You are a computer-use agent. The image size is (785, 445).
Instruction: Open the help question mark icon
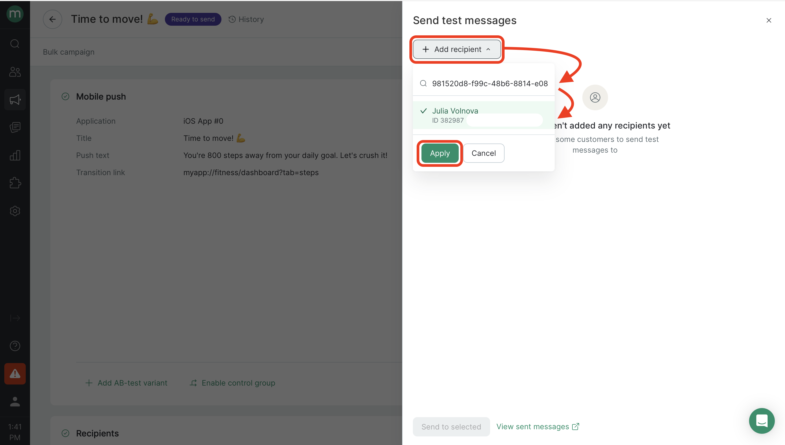(15, 346)
